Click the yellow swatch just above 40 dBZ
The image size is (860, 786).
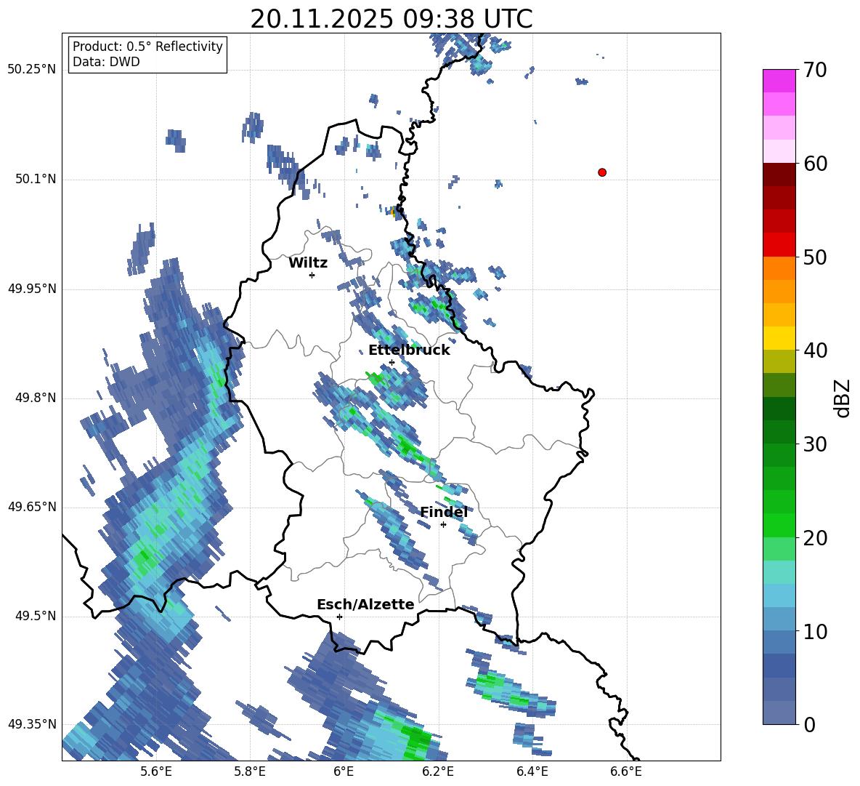[x=779, y=338]
